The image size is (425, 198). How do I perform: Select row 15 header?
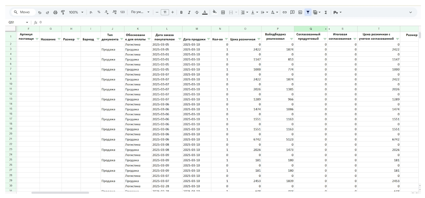coord(11,109)
